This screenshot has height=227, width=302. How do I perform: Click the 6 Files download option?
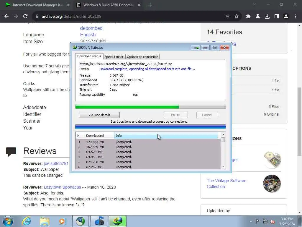(274, 106)
